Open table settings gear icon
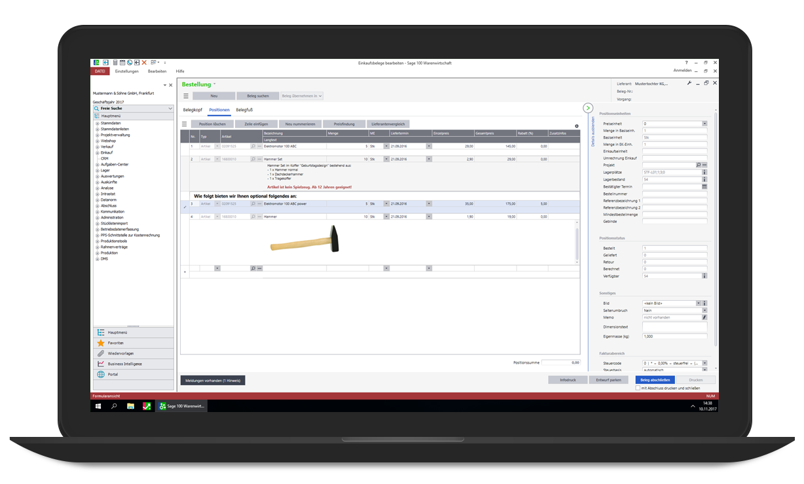Viewport: 804px width, 484px height. [577, 126]
